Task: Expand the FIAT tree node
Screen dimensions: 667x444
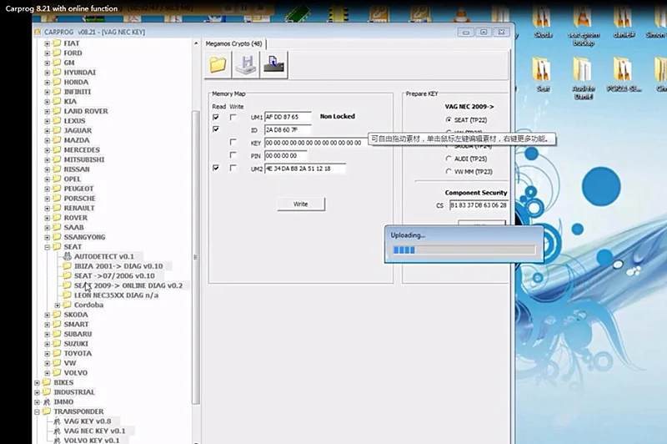Action: [x=48, y=44]
